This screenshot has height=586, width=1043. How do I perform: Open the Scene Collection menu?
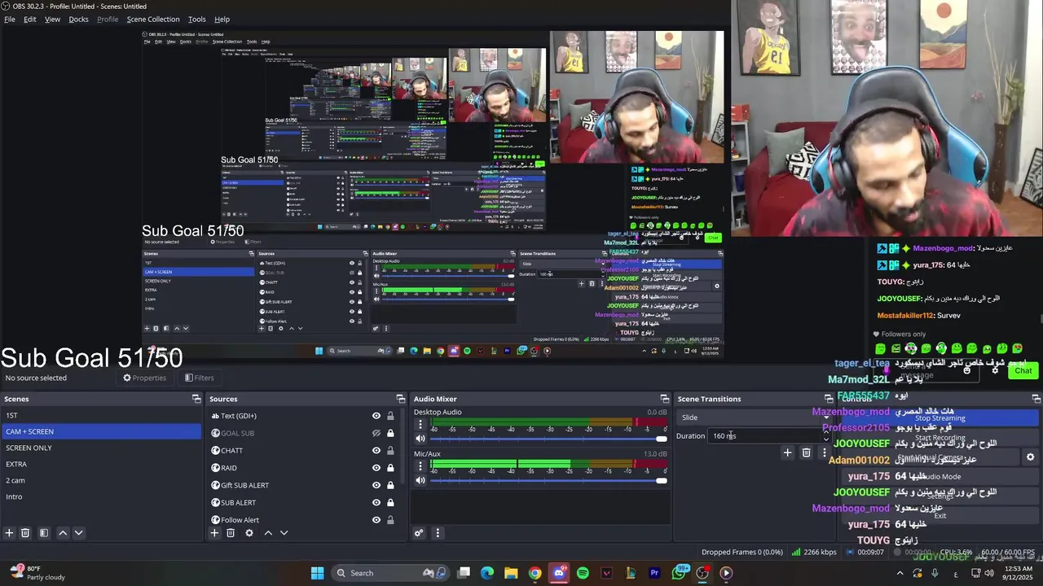tap(153, 19)
